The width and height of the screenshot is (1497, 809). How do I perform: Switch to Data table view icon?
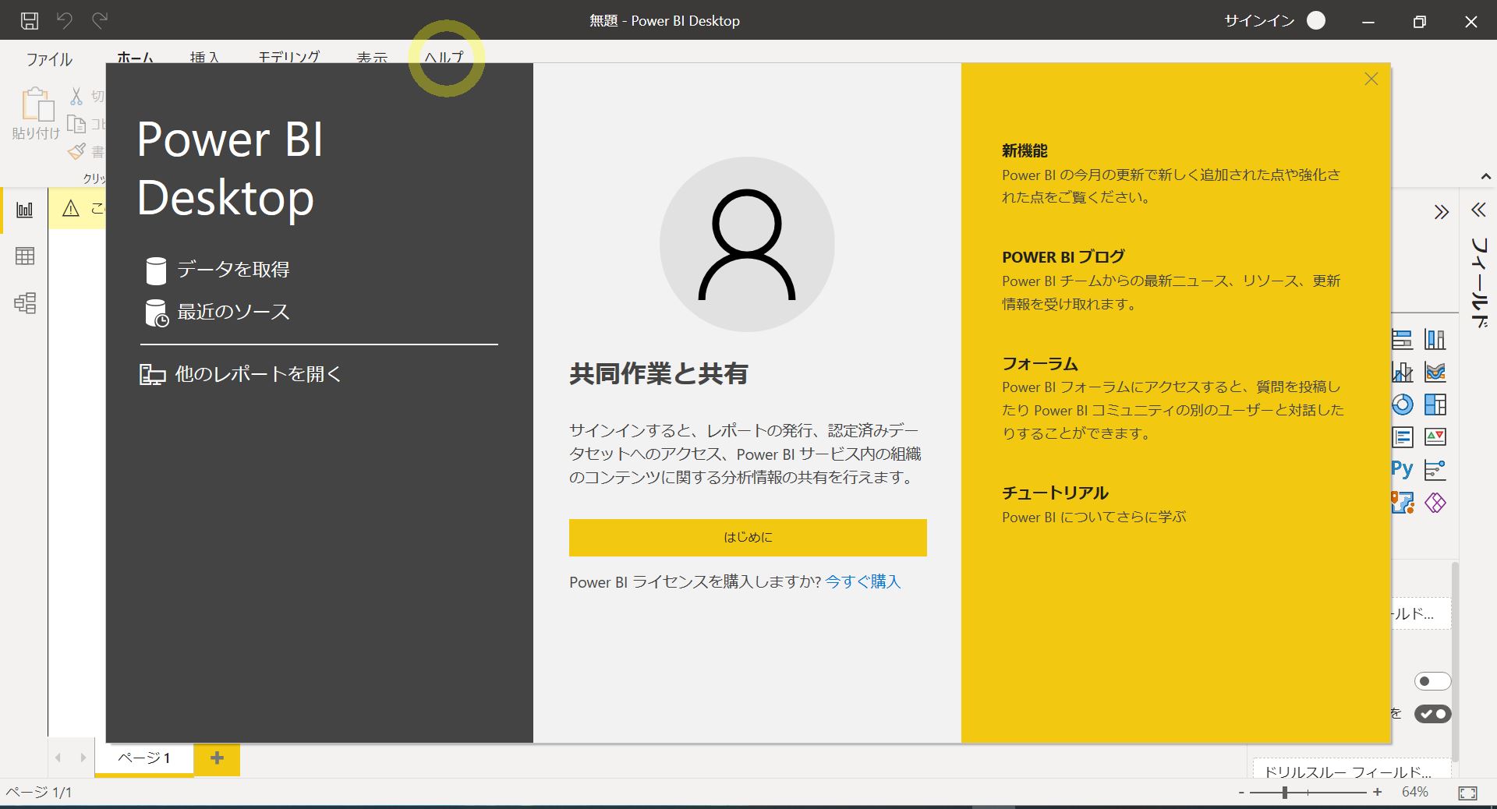[25, 256]
